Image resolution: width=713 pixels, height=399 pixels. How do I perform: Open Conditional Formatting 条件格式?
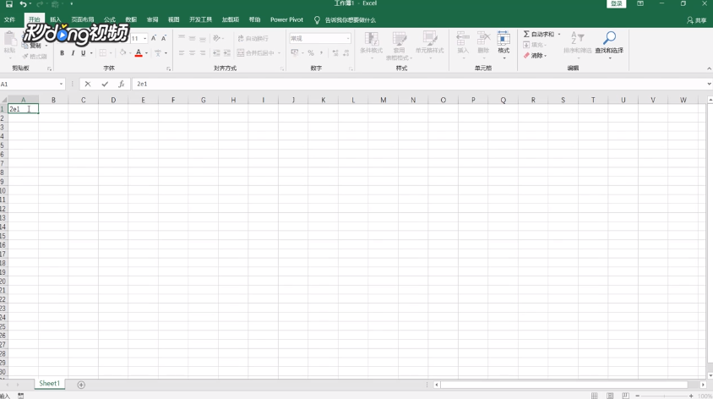click(372, 45)
